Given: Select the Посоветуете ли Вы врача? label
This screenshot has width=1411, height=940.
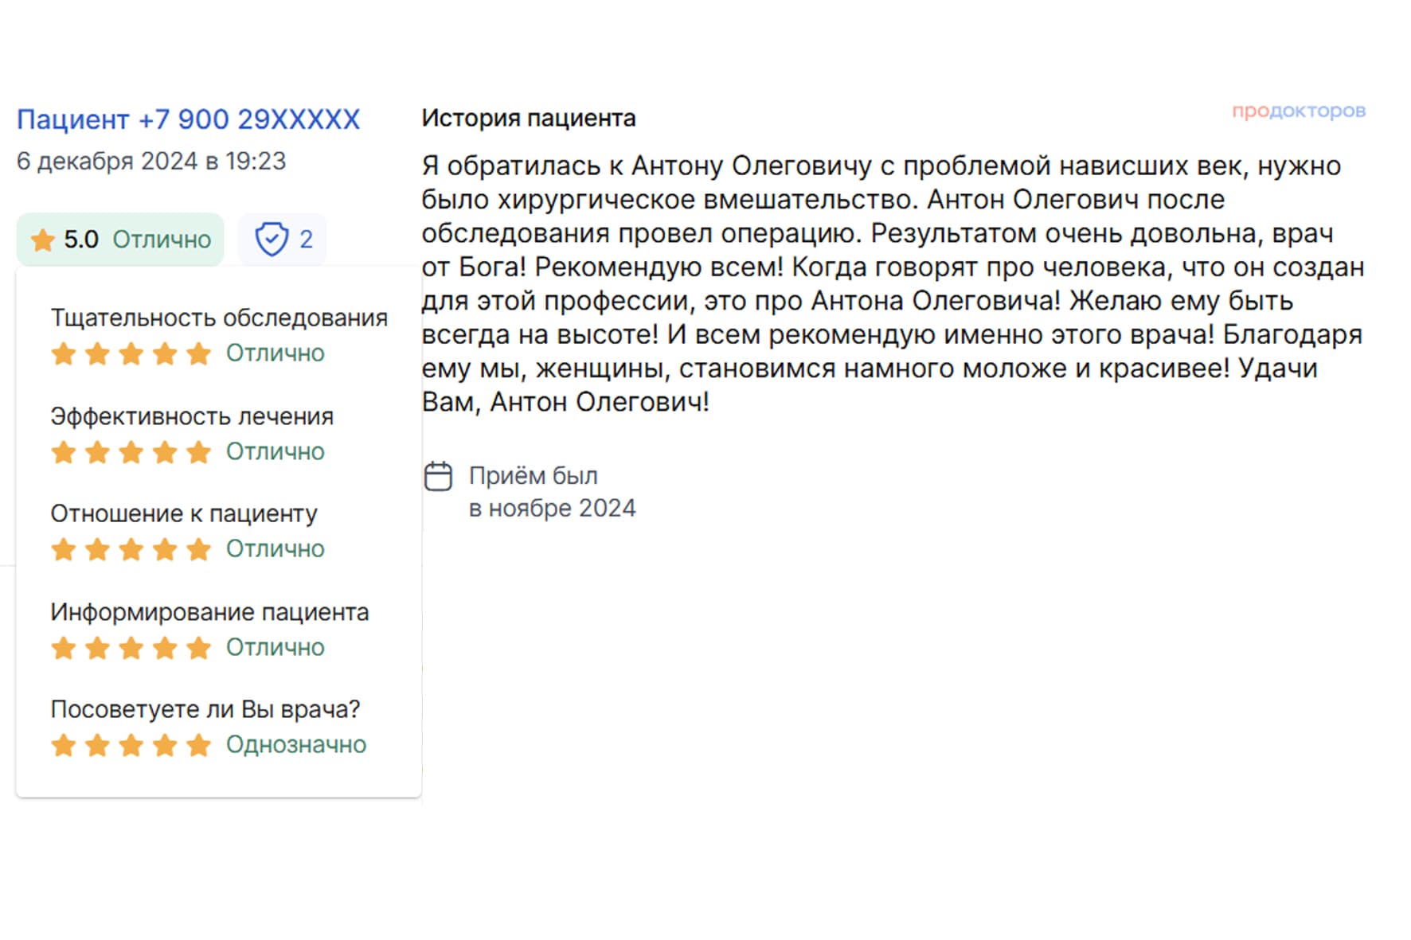Looking at the screenshot, I should (x=205, y=709).
